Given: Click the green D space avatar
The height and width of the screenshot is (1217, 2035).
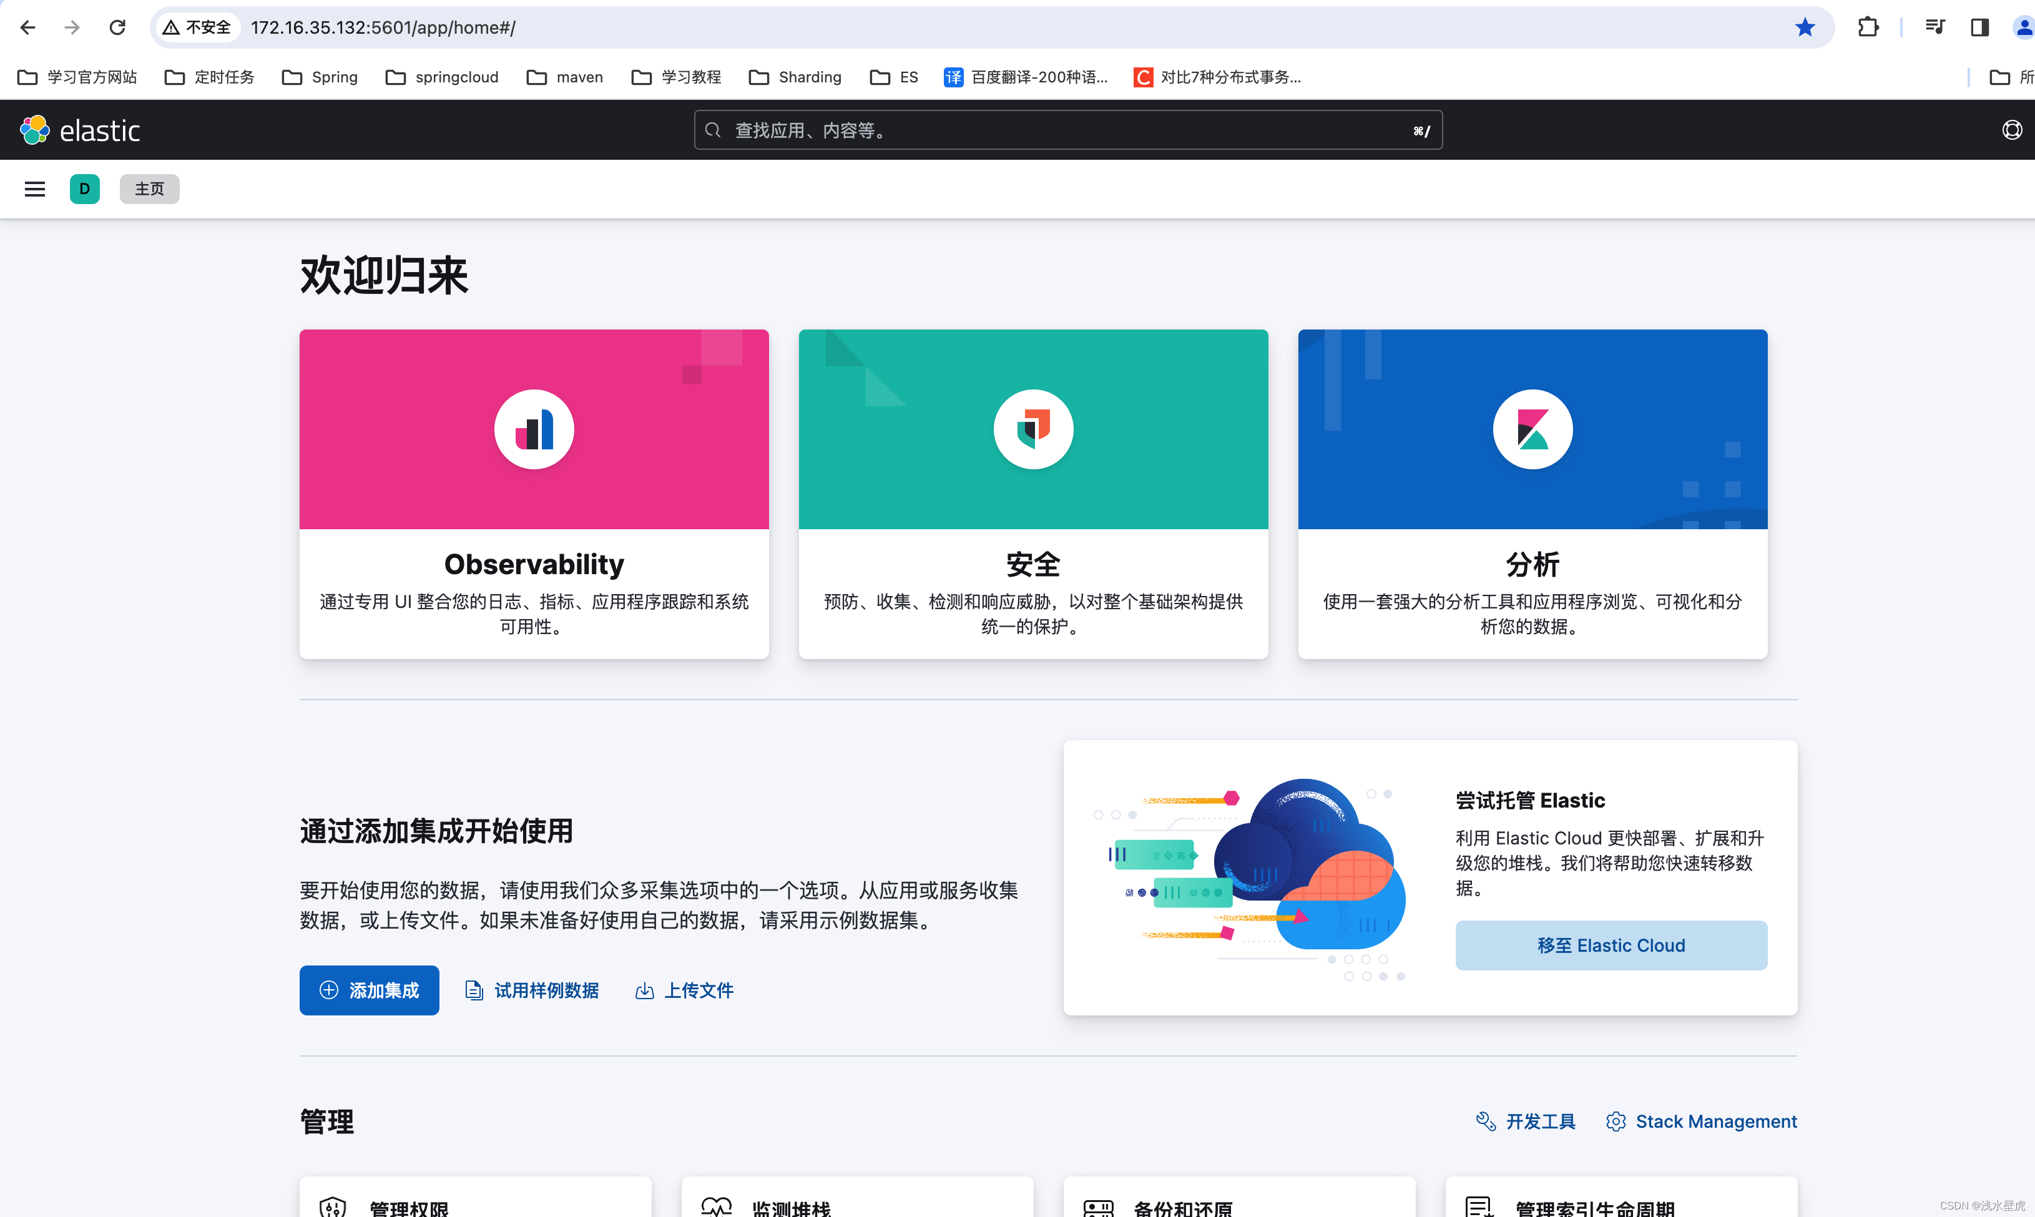Looking at the screenshot, I should pyautogui.click(x=84, y=188).
